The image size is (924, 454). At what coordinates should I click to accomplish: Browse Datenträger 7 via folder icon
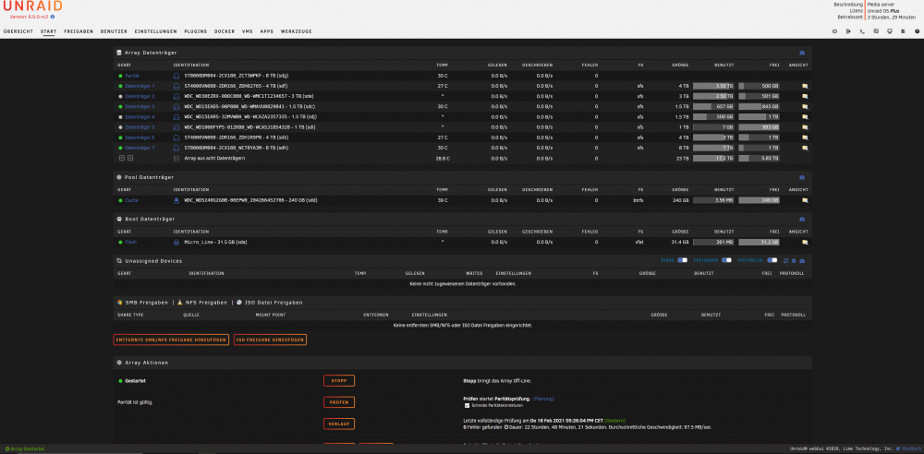(805, 148)
